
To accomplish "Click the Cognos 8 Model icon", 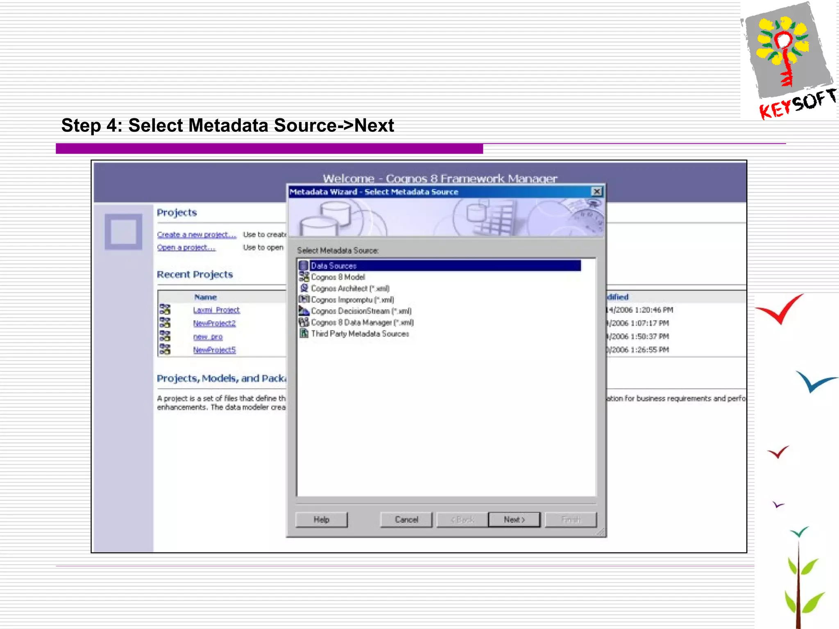I will [x=304, y=277].
